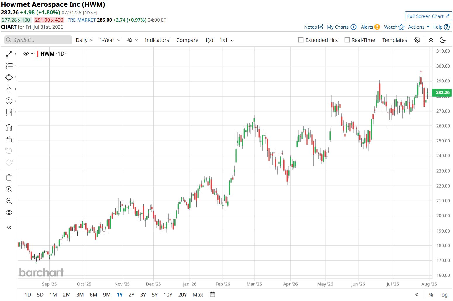The width and height of the screenshot is (453, 301).
Task: Save to My Charts
Action: coord(341,27)
